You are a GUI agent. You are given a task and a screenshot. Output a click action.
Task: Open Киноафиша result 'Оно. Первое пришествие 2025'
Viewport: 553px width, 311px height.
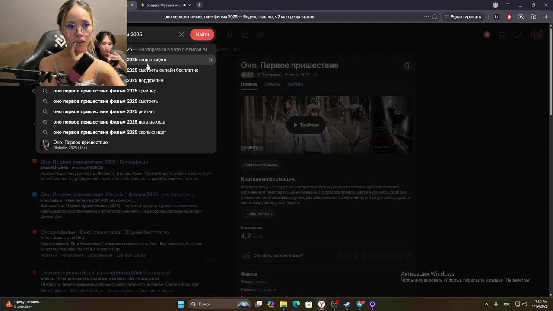pos(94,162)
